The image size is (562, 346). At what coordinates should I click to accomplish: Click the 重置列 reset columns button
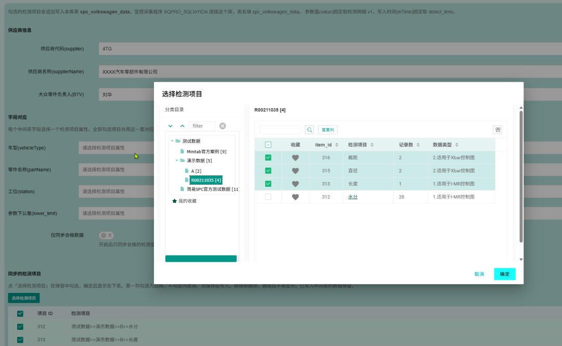[328, 130]
